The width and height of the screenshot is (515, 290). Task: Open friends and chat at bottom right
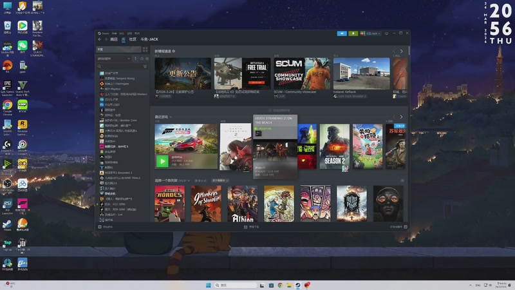[398, 227]
